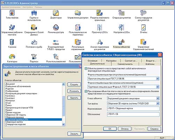Switch to Настройки tab
Viewport: 175px width, 140px height.
(x=111, y=61)
